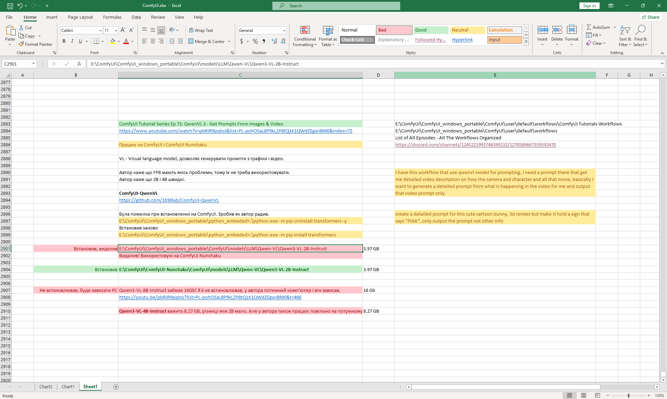Click the Save icon in title bar
Viewport: 667px width, 399px height.
click(10, 6)
